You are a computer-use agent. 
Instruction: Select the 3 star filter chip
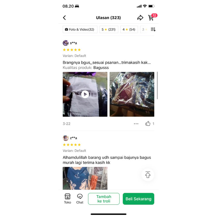point(145,29)
